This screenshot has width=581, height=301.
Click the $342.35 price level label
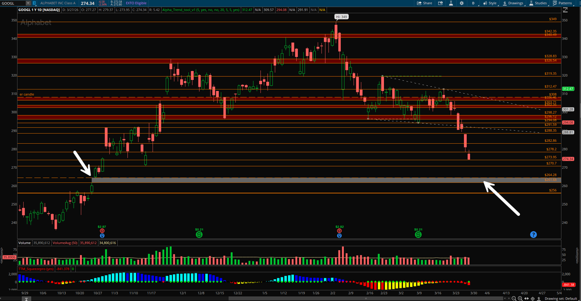(x=550, y=31)
